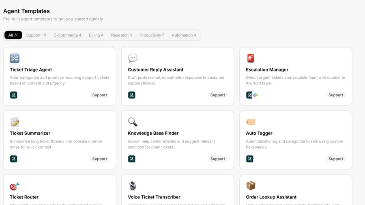Click Support tag on Knowledge Base Finder card

(x=217, y=159)
